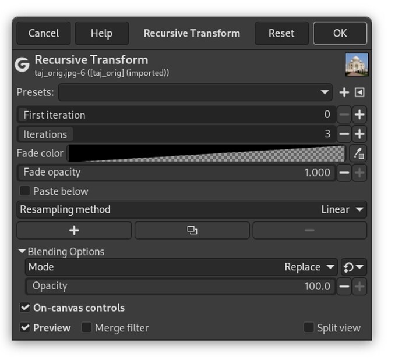
Task: Open the manage presets menu icon
Action: tap(359, 92)
